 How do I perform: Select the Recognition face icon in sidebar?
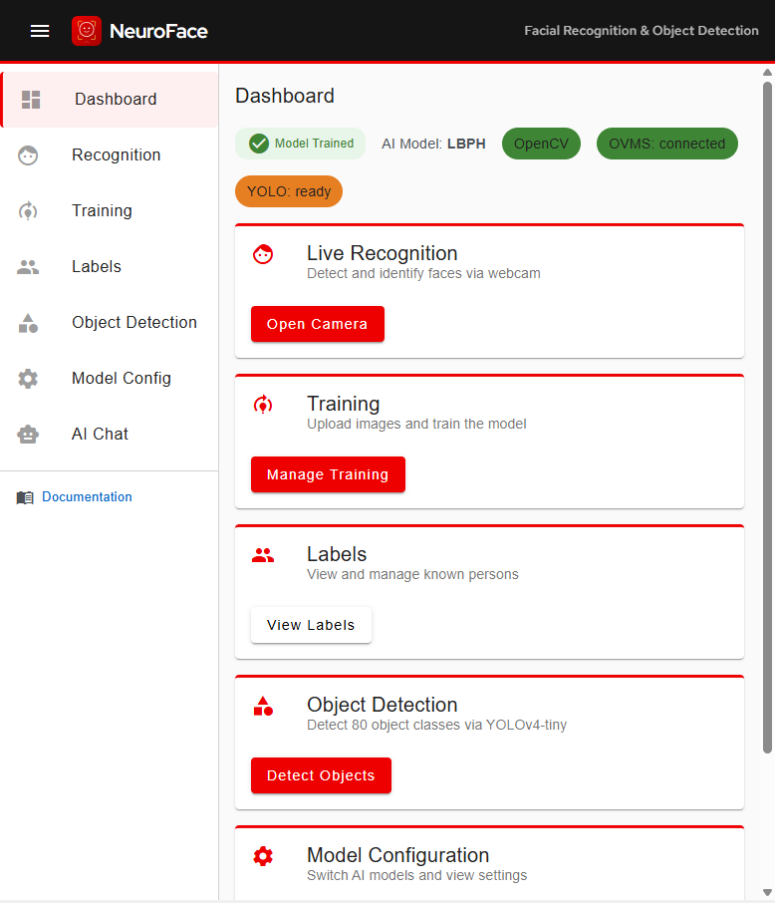28,155
